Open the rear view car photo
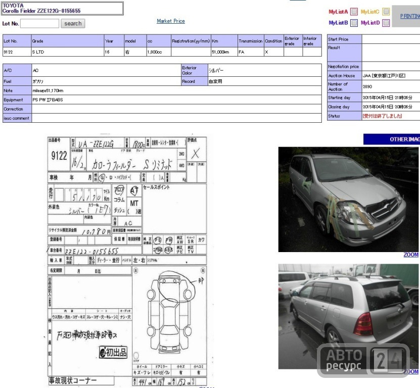Image resolution: width=420 pixels, height=388 pixels. click(x=348, y=316)
